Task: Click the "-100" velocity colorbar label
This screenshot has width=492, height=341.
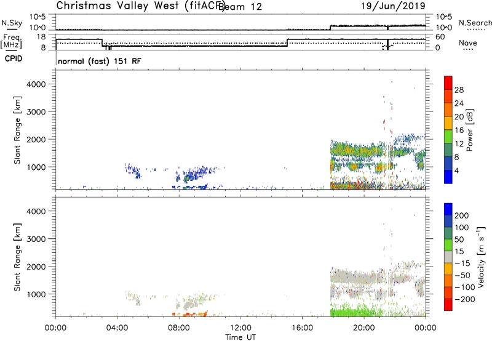Action: [464, 287]
